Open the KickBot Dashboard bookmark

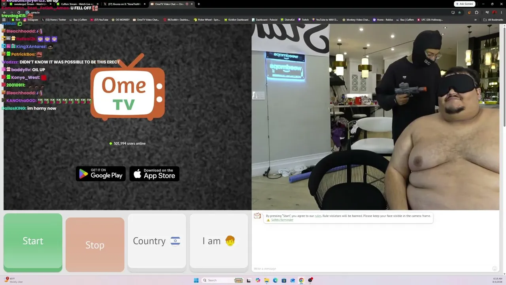coord(236,20)
